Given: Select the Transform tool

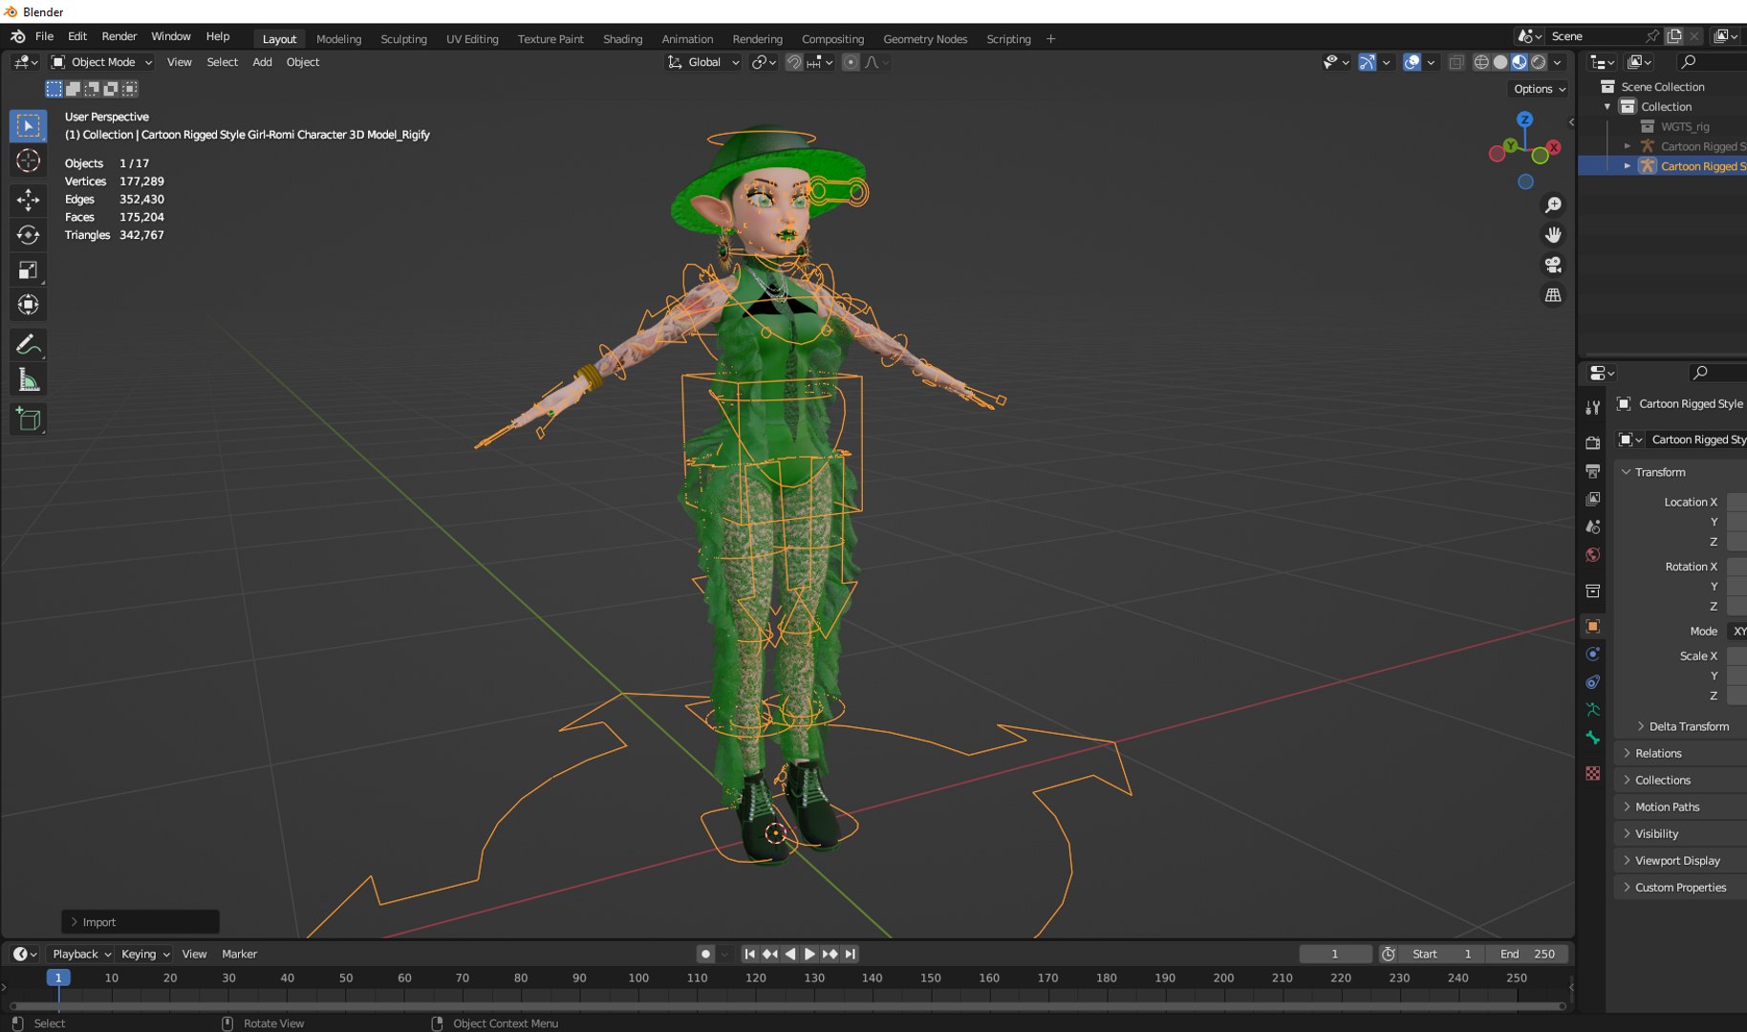Looking at the screenshot, I should 28,306.
